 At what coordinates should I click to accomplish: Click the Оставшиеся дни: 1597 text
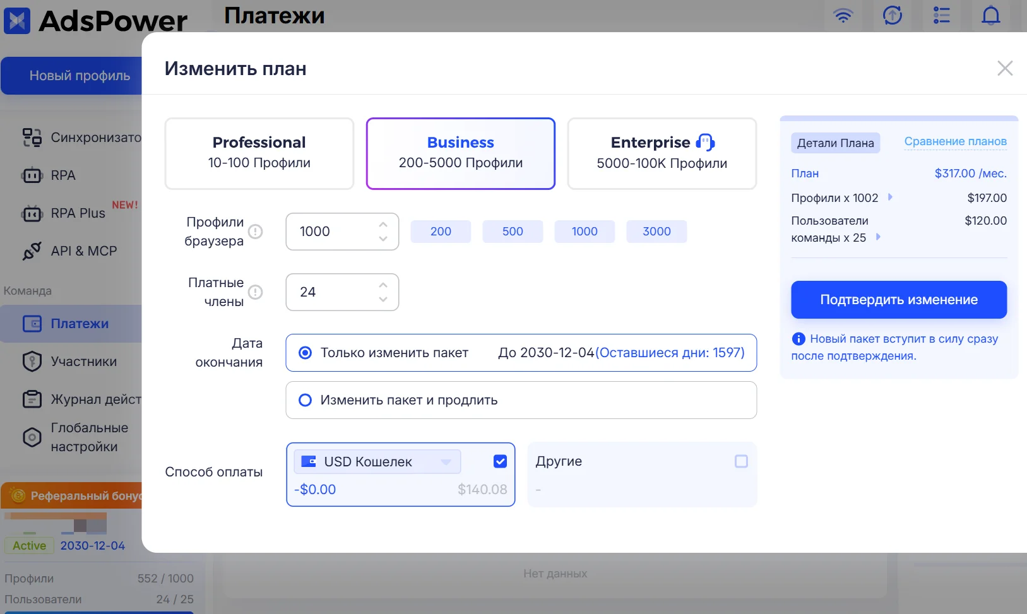(670, 353)
